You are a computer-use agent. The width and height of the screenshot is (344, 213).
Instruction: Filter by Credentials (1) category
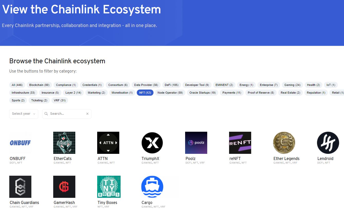click(x=92, y=85)
